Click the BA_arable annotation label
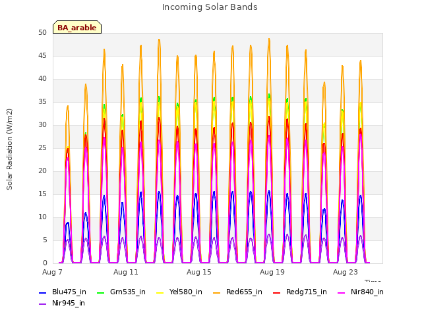The width and height of the screenshot is (422, 316). point(77,28)
